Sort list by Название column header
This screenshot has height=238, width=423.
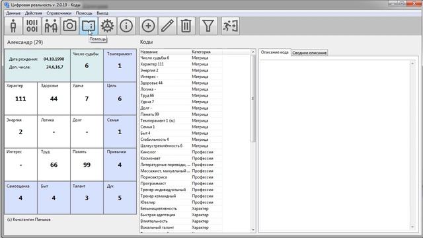tap(165, 52)
